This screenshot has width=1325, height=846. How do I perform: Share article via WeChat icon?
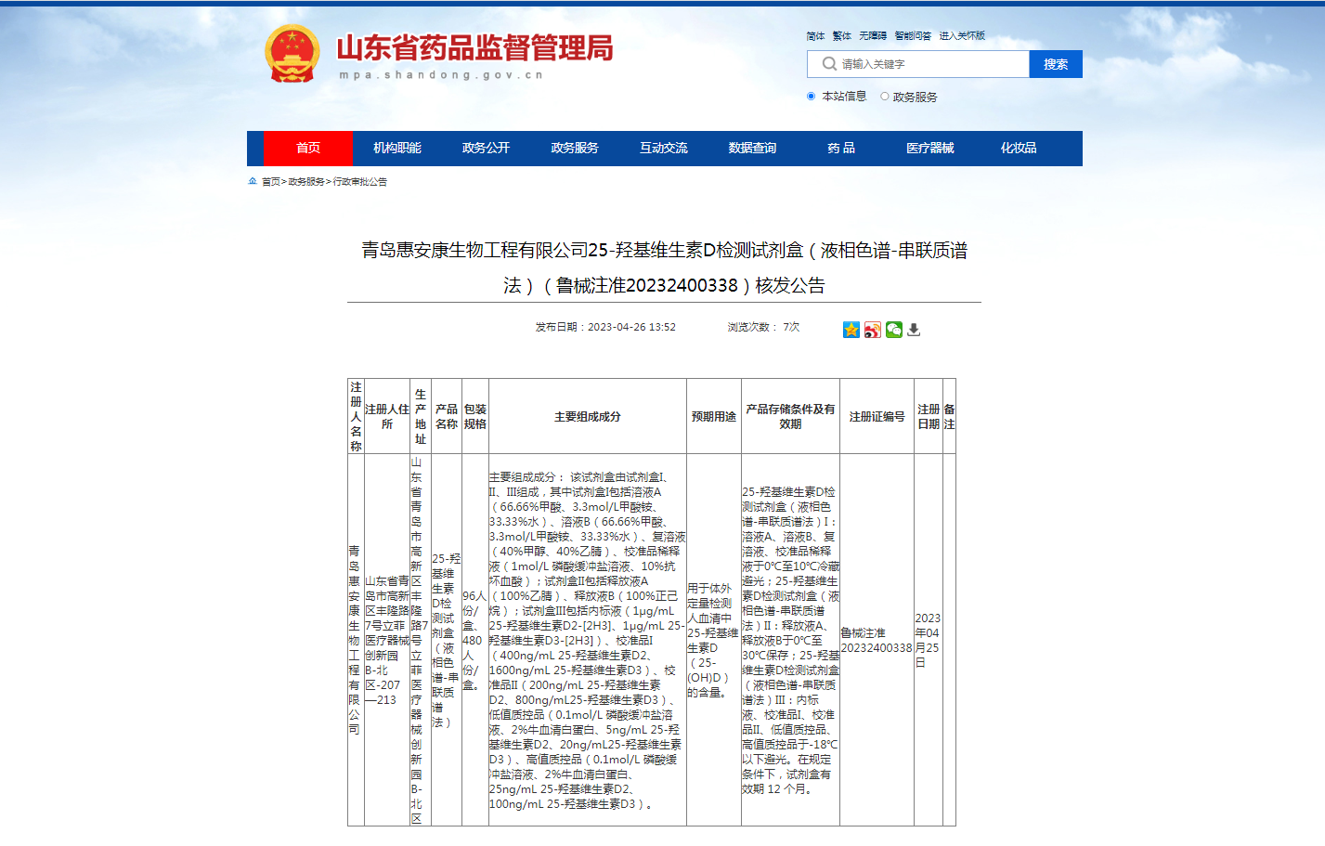tap(893, 330)
